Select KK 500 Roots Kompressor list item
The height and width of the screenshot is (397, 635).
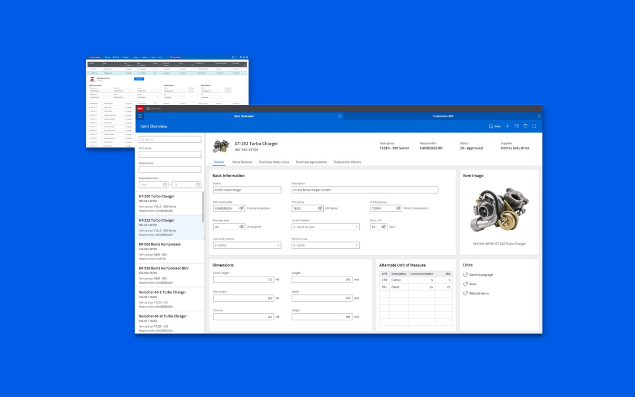[x=169, y=251]
